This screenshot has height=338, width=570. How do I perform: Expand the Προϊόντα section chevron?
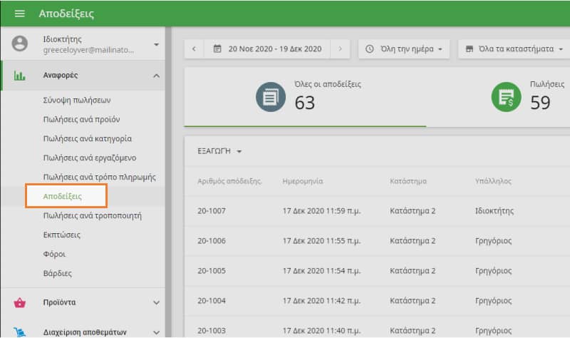156,302
